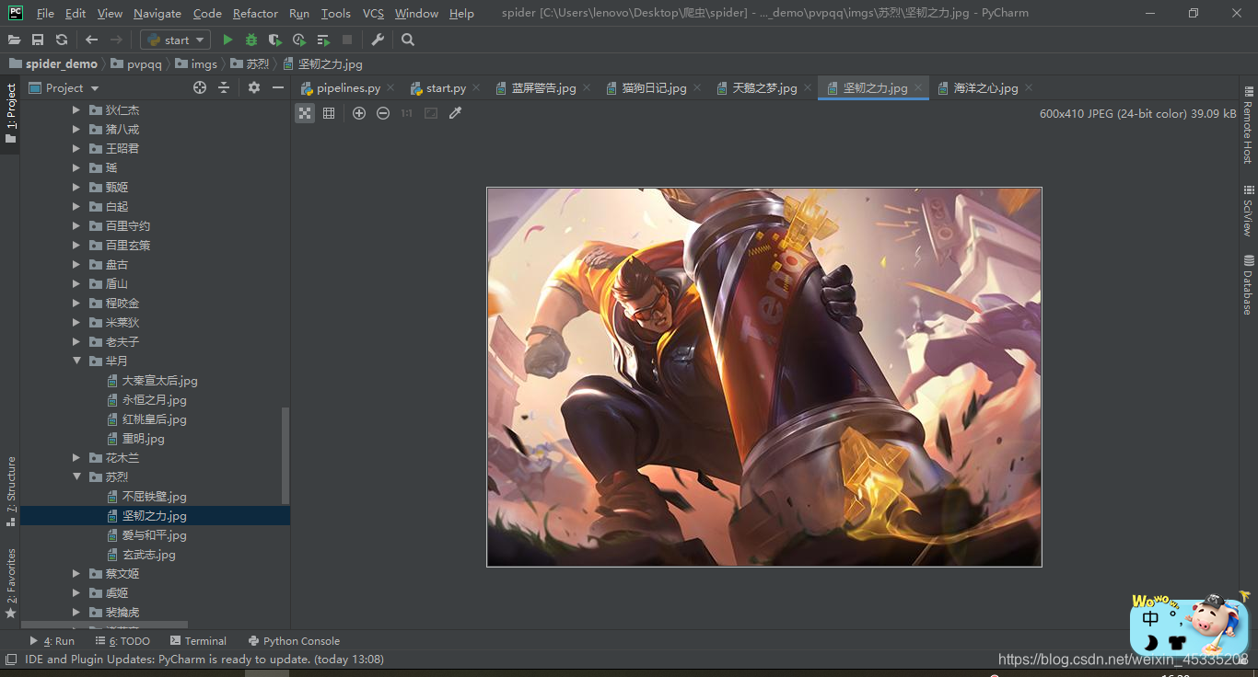
Task: Toggle the 7: Structure tool window stripe
Action: coord(10,491)
